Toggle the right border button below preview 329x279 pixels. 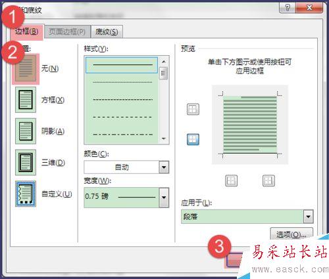coord(268,181)
